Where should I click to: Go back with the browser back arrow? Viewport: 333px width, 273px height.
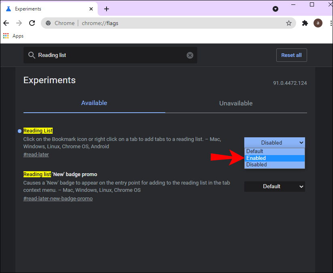[6, 23]
